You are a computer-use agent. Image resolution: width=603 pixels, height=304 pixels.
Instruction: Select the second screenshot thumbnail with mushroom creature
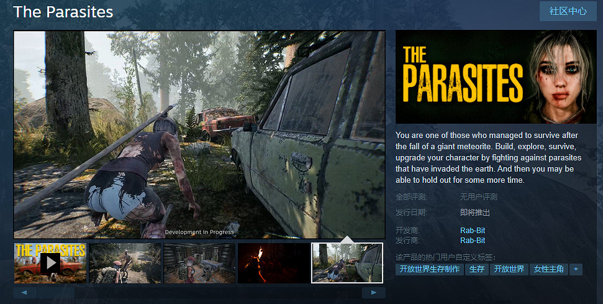[x=125, y=263]
